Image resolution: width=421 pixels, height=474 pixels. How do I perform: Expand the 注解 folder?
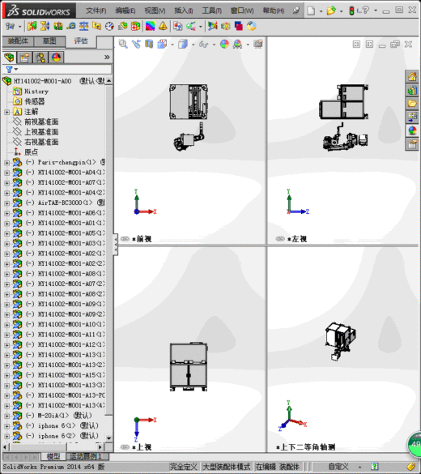click(7, 112)
